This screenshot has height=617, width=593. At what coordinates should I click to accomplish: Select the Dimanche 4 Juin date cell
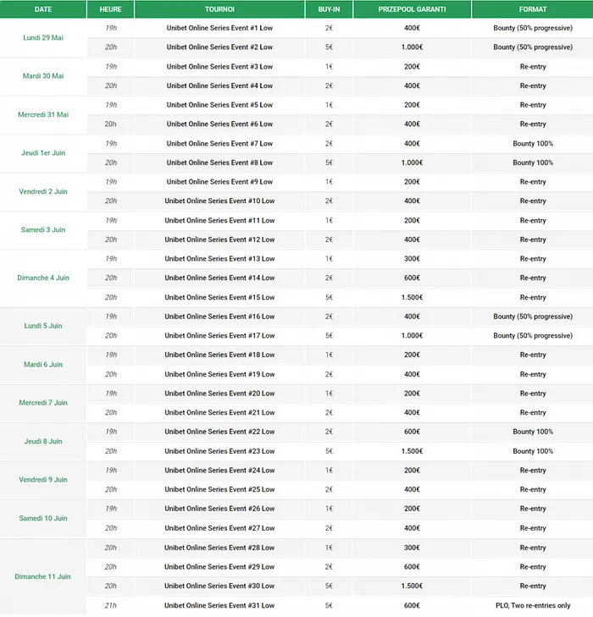tap(43, 278)
